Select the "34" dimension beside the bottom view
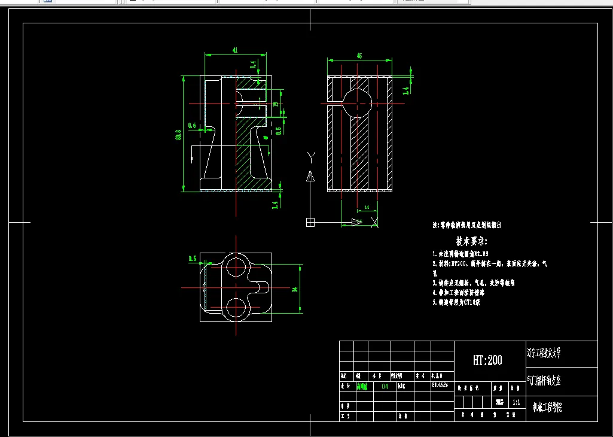Screen dimensions: 613x437 point(295,290)
